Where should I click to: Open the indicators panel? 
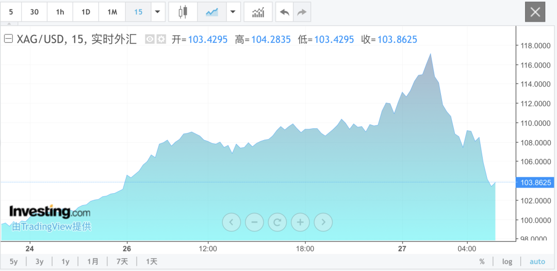tap(258, 12)
